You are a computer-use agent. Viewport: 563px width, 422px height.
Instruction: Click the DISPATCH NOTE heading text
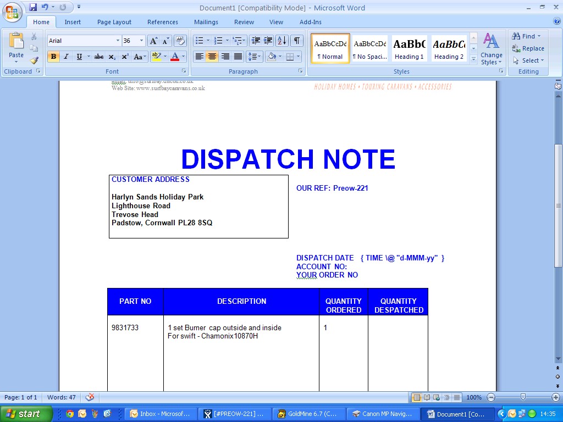tap(288, 159)
